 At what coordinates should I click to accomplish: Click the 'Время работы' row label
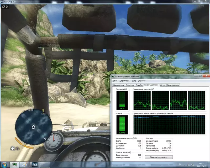click(x=152, y=148)
